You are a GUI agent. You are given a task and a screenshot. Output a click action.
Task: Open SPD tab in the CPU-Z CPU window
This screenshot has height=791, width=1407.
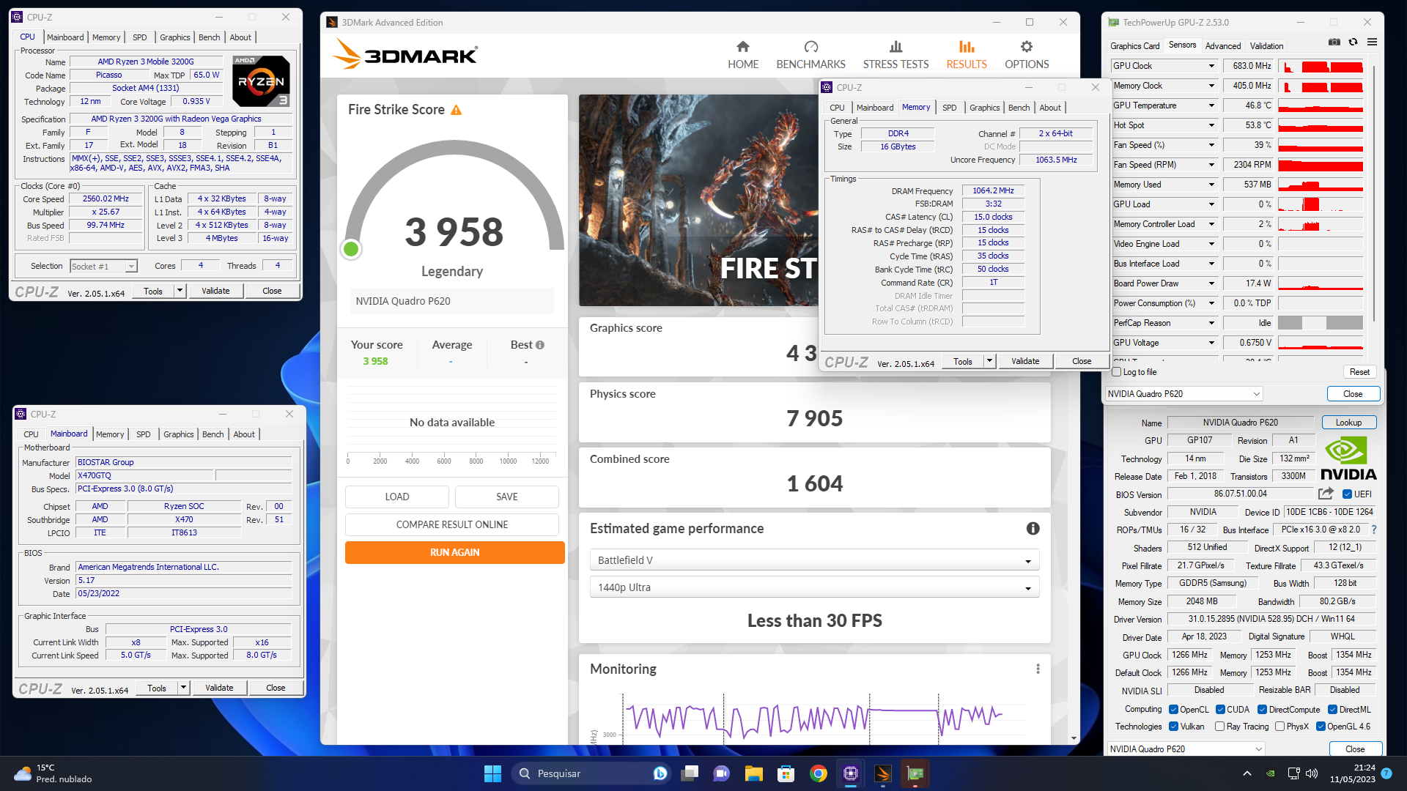click(139, 37)
